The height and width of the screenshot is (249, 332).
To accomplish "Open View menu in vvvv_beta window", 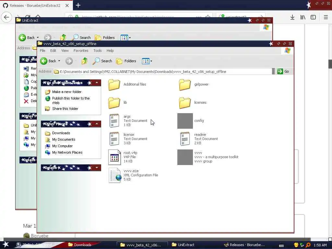I will [x=65, y=51].
